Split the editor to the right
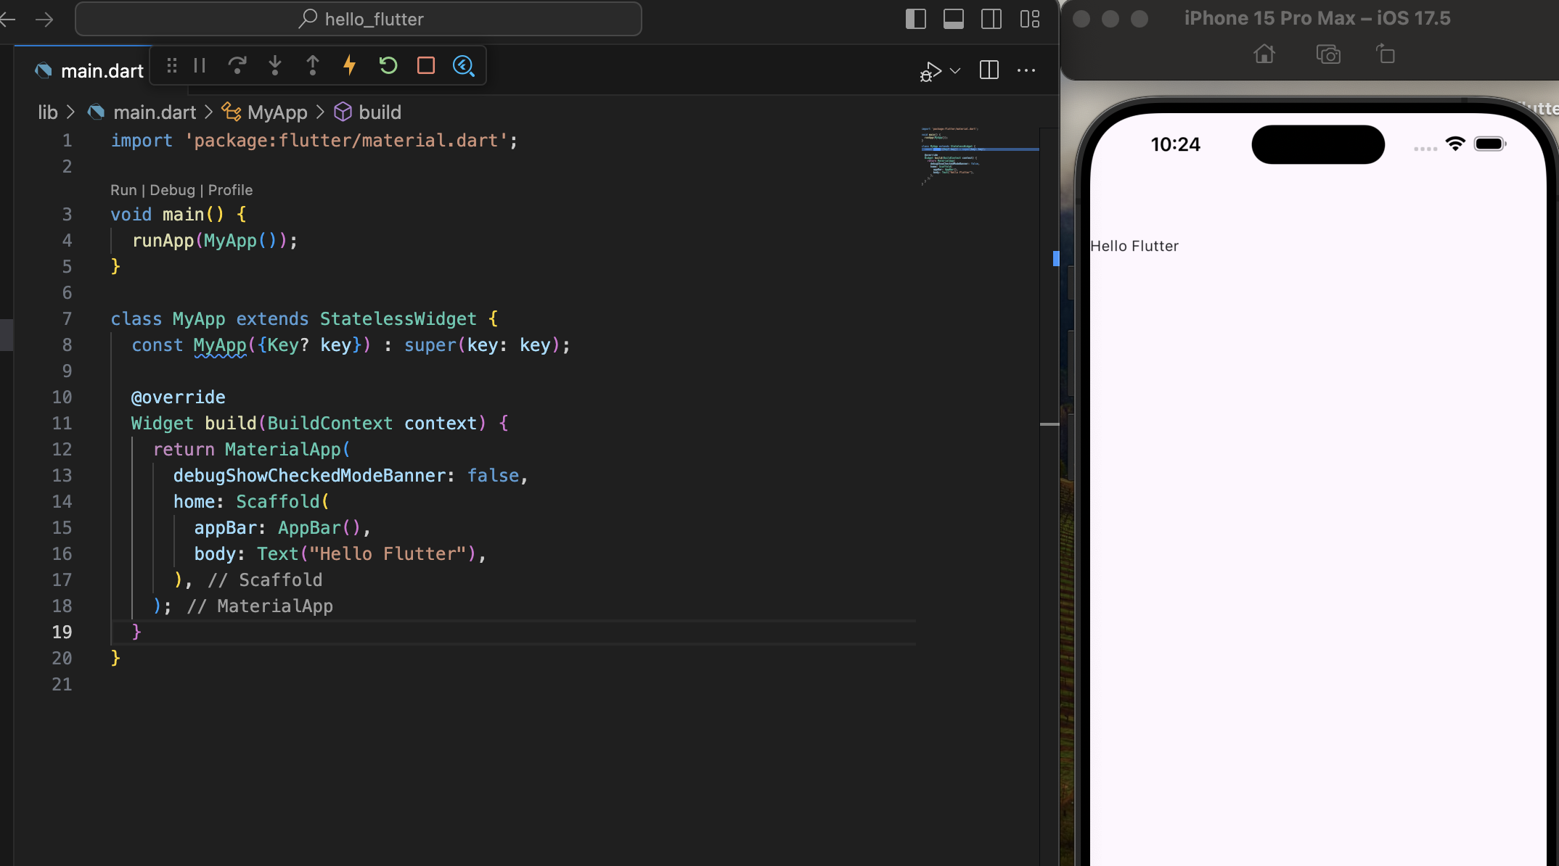 click(989, 70)
